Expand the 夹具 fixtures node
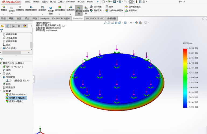This screenshot has width=207, height=134. click(1, 74)
